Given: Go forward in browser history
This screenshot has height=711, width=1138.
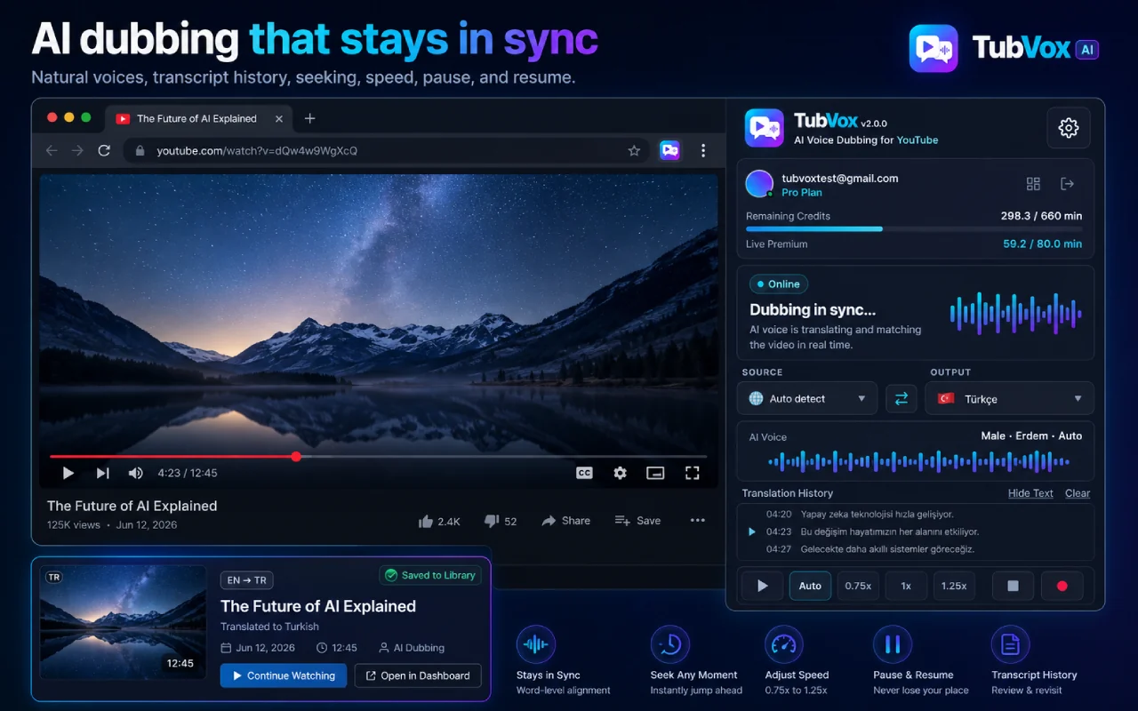Looking at the screenshot, I should tap(77, 151).
